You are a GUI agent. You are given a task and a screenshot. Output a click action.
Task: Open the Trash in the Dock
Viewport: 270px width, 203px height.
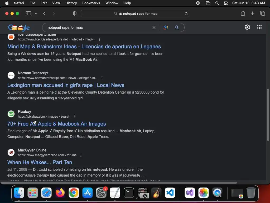[251, 193]
